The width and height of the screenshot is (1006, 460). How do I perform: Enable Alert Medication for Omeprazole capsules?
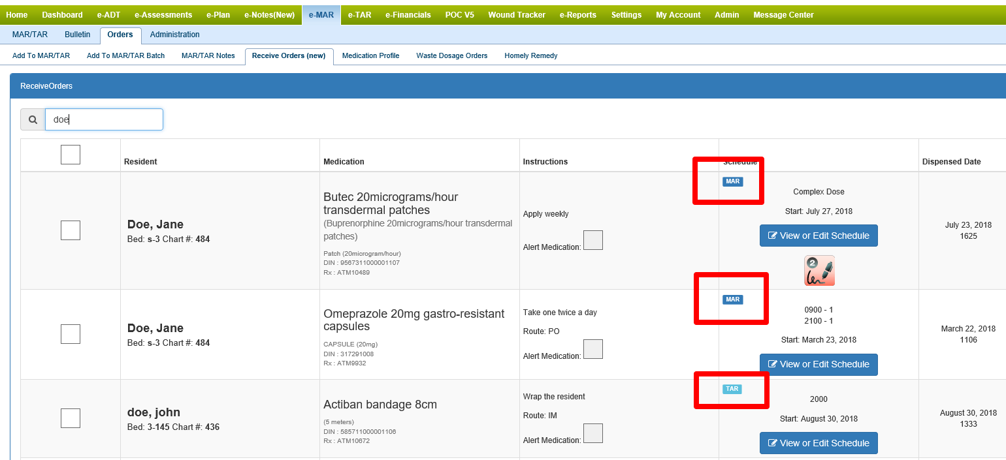pyautogui.click(x=592, y=349)
